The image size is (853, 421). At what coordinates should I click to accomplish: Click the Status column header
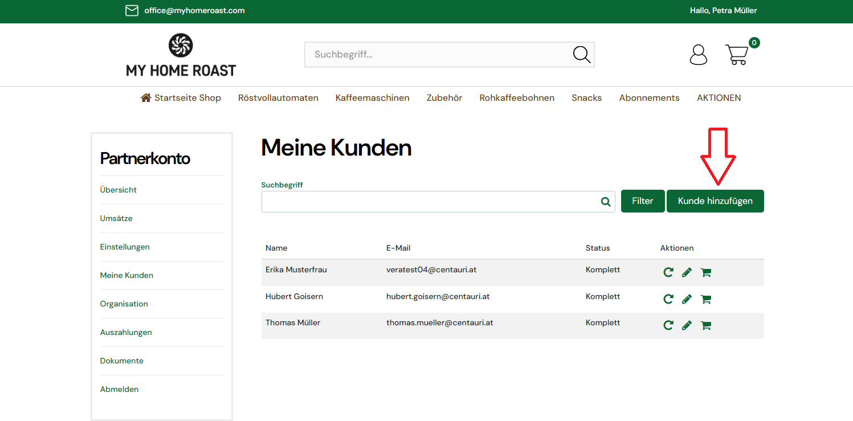(x=598, y=248)
